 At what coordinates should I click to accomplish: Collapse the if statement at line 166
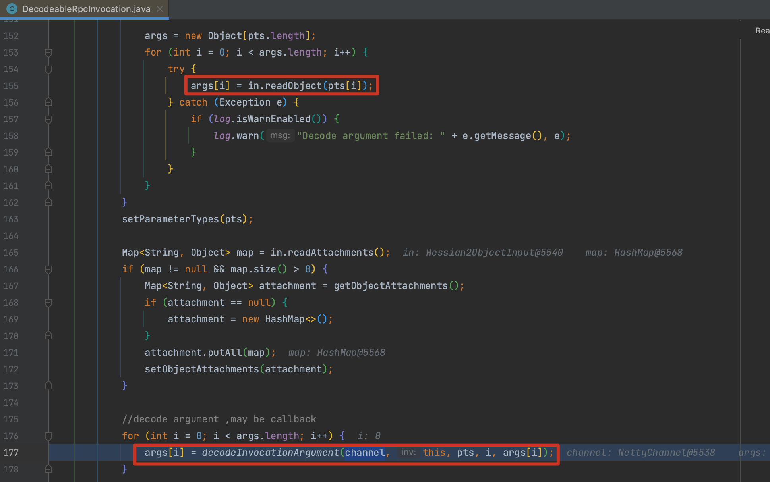coord(48,269)
